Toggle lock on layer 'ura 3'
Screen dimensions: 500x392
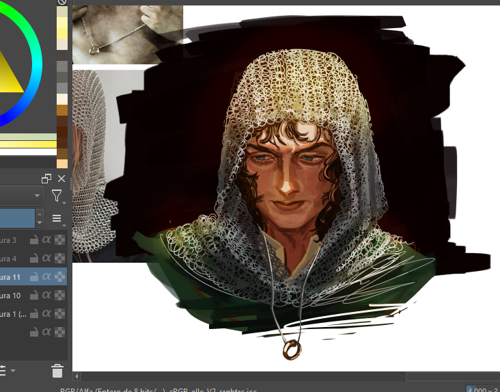pyautogui.click(x=34, y=240)
